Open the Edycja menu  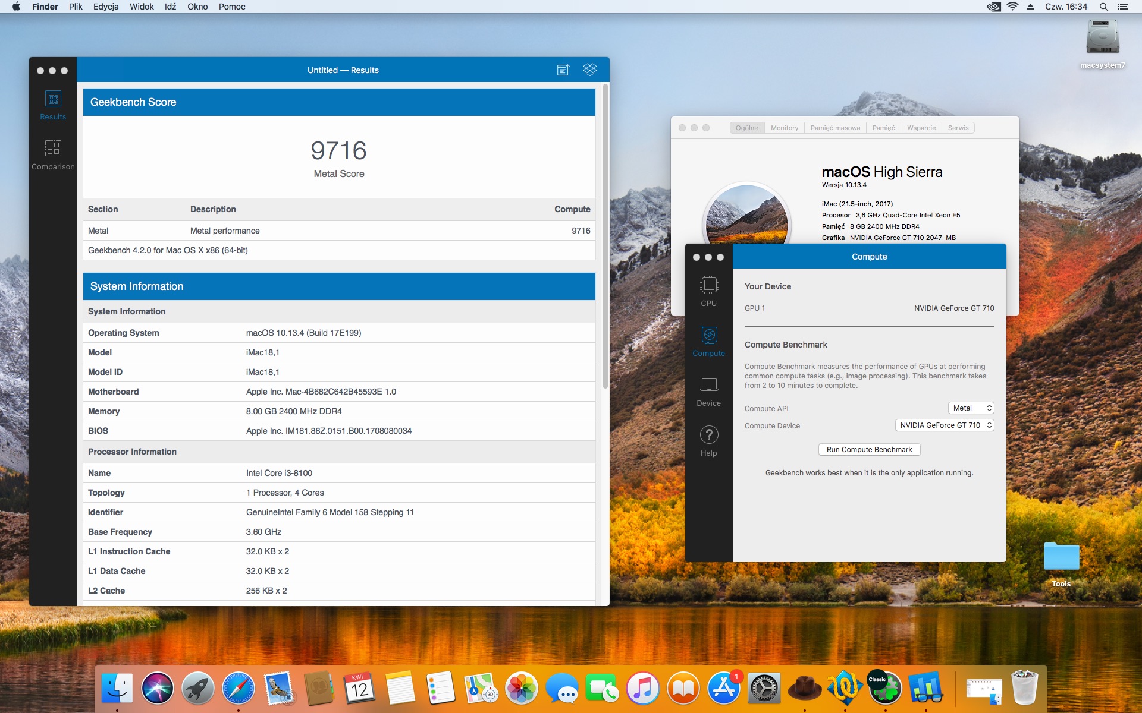(106, 7)
